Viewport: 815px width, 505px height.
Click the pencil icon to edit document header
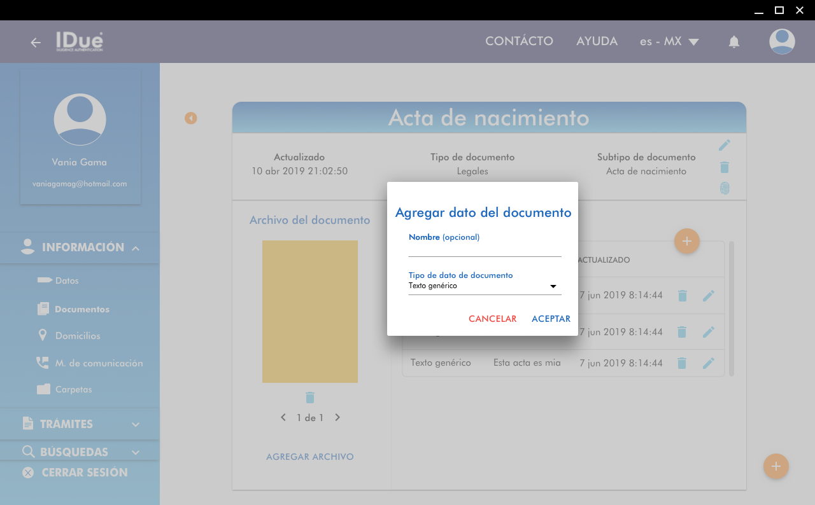[x=724, y=146]
